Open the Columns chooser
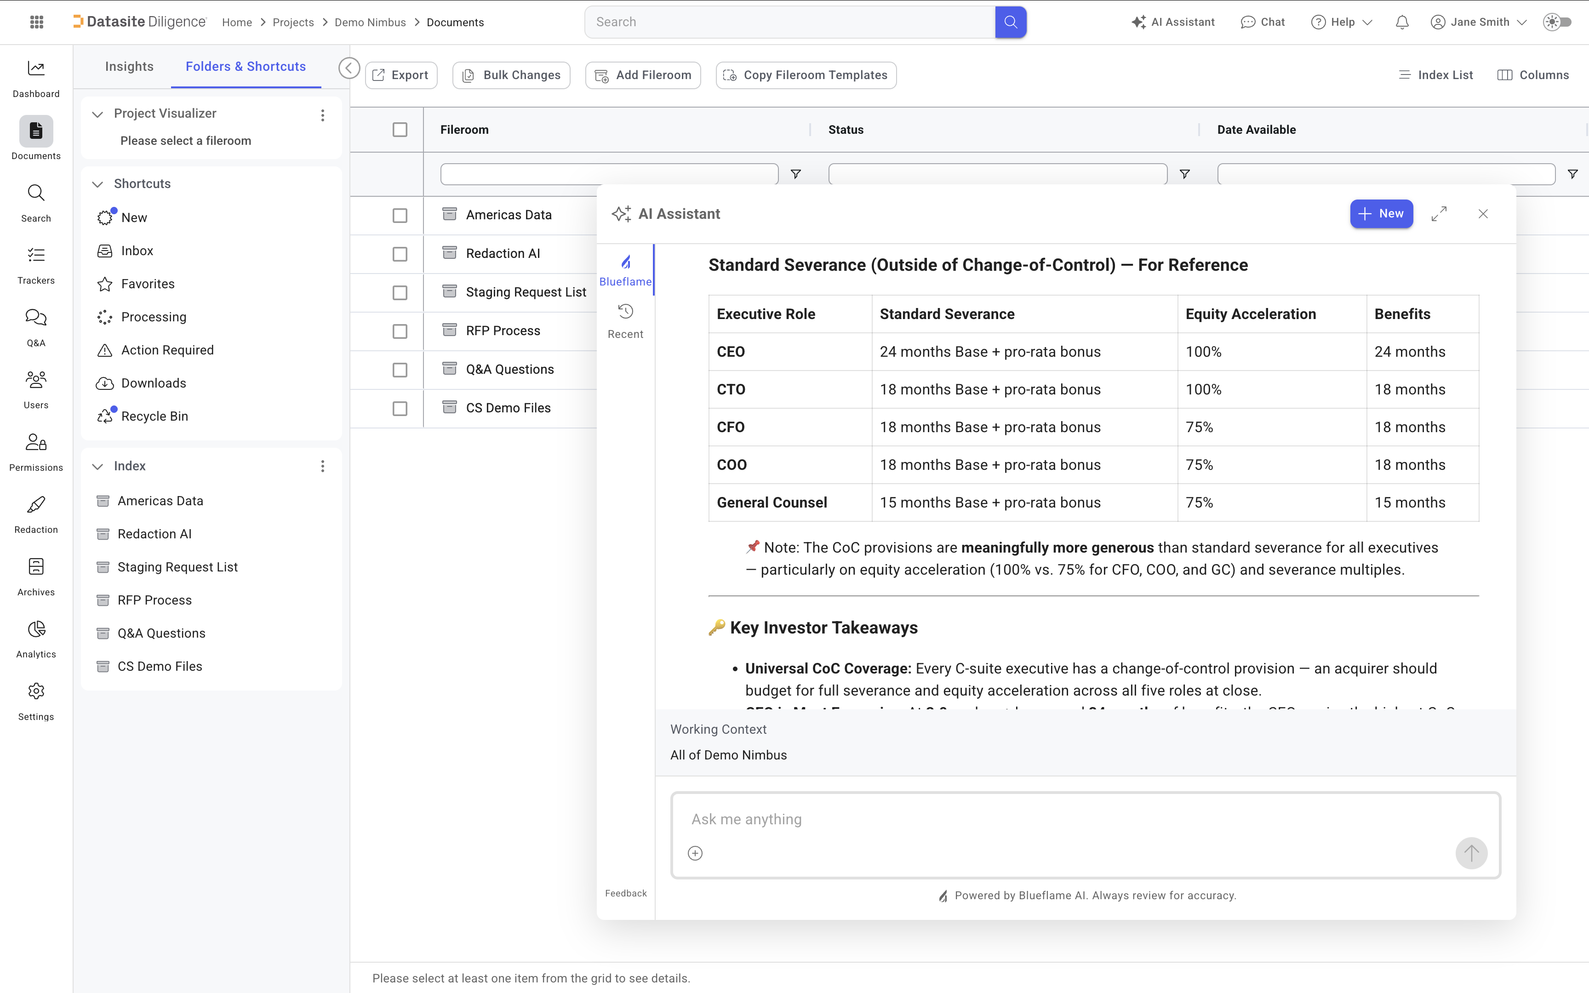 click(1532, 75)
